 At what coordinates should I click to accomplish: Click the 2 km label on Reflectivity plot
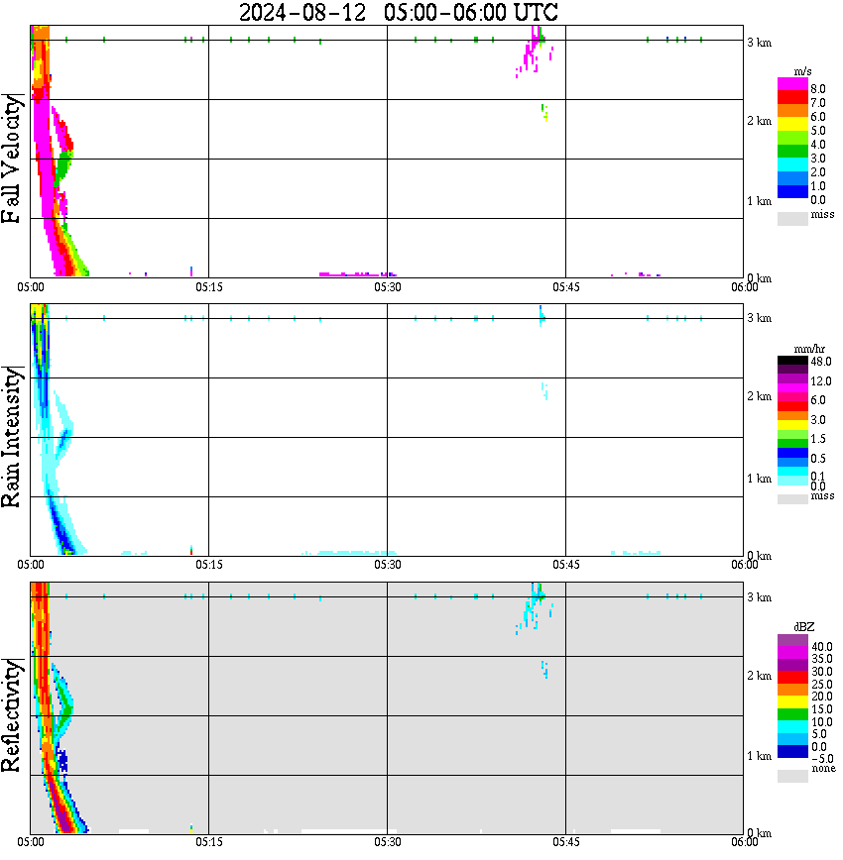coord(759,676)
